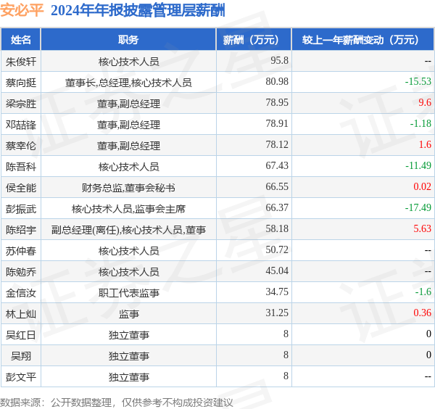435x409 pixels.
Task: Click 董事长,总经理,核心技术人员 position cell
Action: tap(128, 83)
